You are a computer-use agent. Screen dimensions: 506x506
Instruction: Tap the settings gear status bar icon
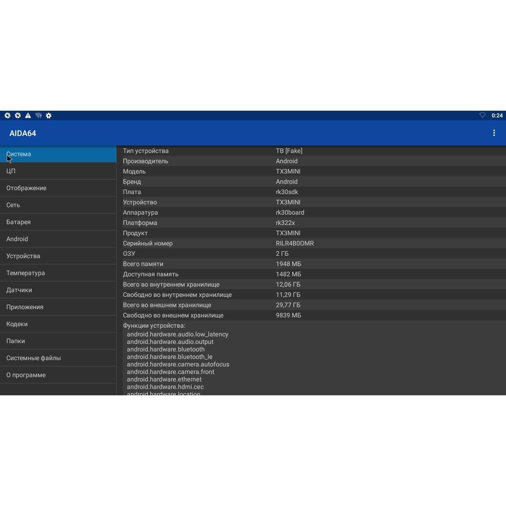49,115
